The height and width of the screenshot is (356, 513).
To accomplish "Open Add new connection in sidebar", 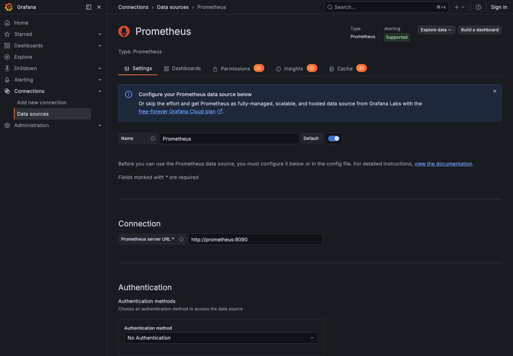I will (x=42, y=103).
